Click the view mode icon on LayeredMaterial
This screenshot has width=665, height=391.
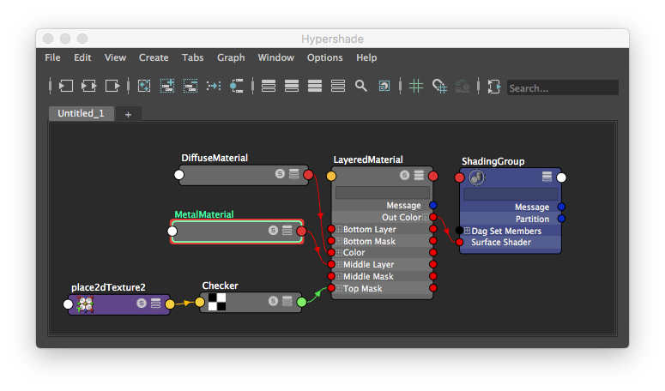pyautogui.click(x=419, y=175)
